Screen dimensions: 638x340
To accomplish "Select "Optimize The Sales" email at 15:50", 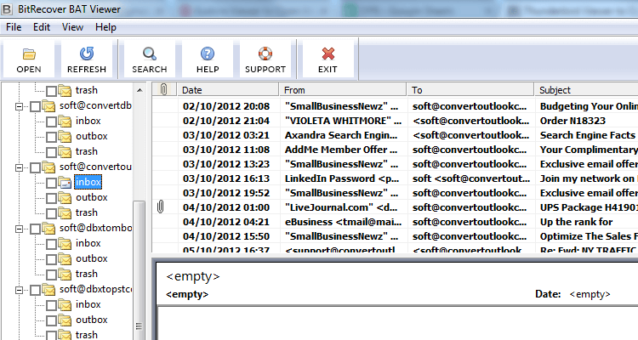I will coord(395,236).
